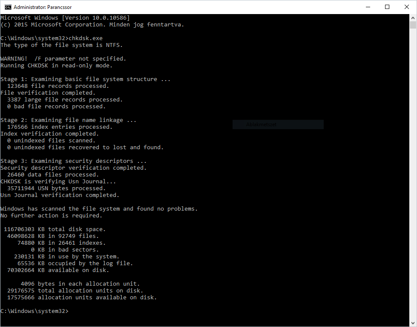The image size is (417, 327).
Task: Click the vertical scrollbar thumb
Action: pyautogui.click(x=413, y=25)
